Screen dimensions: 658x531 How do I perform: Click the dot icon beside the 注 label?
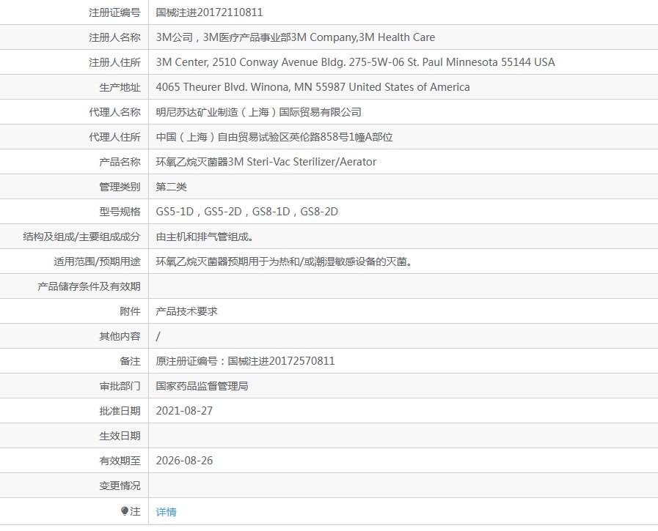coord(124,511)
